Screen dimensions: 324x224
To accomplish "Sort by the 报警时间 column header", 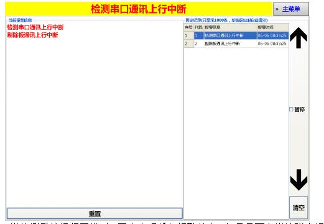I will click(x=272, y=27).
